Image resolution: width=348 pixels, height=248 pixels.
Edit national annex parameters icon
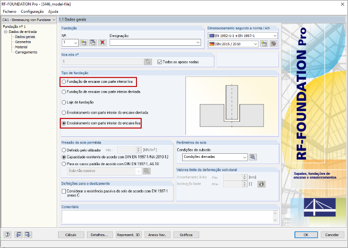tap(273, 44)
